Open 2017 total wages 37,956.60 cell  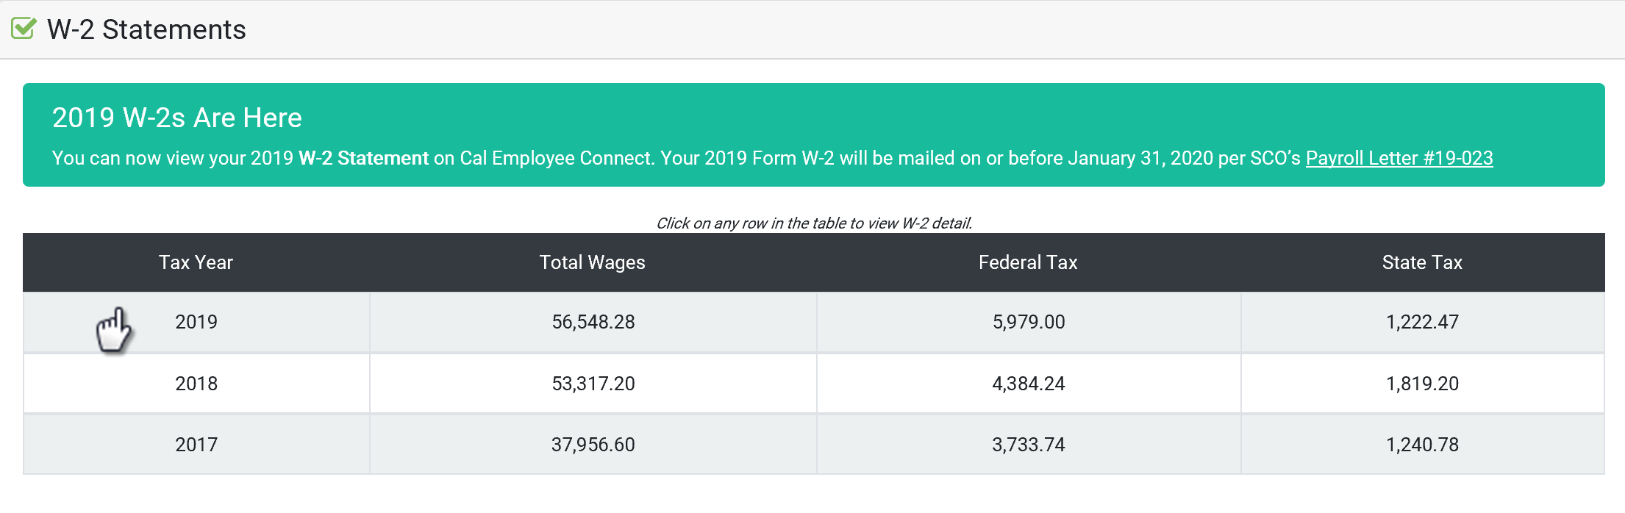click(593, 445)
